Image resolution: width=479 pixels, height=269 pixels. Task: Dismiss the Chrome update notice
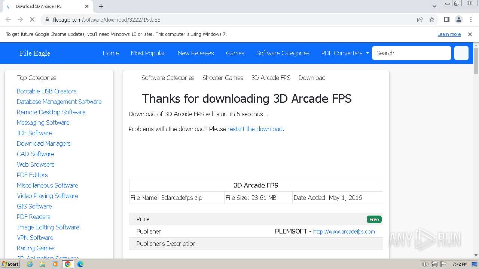[x=470, y=34]
